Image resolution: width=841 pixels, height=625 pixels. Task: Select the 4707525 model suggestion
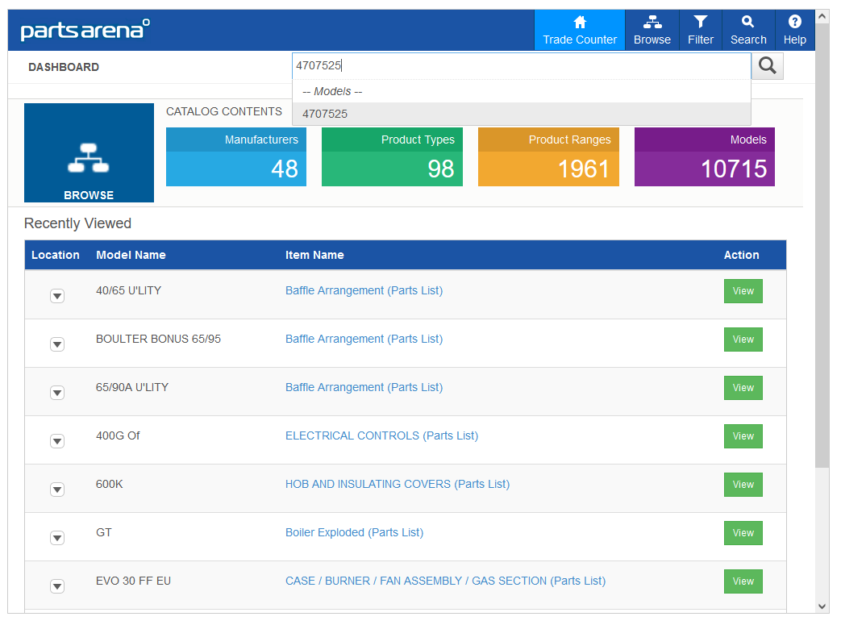pyautogui.click(x=522, y=114)
